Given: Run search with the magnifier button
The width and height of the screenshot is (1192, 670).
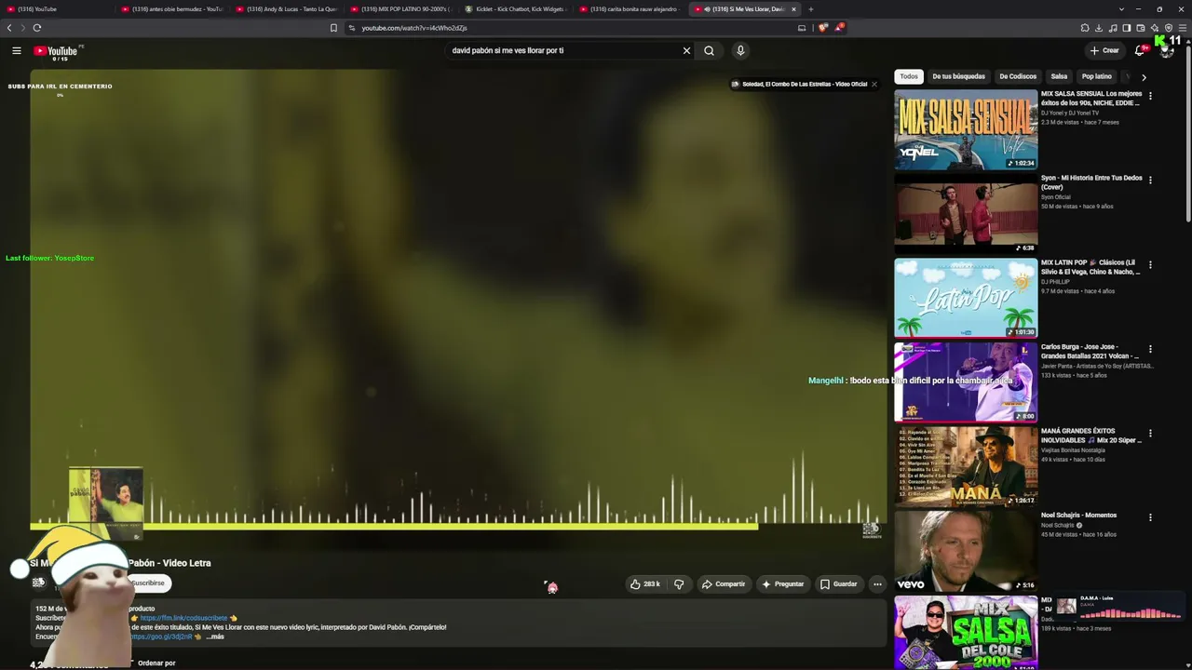Looking at the screenshot, I should [710, 50].
